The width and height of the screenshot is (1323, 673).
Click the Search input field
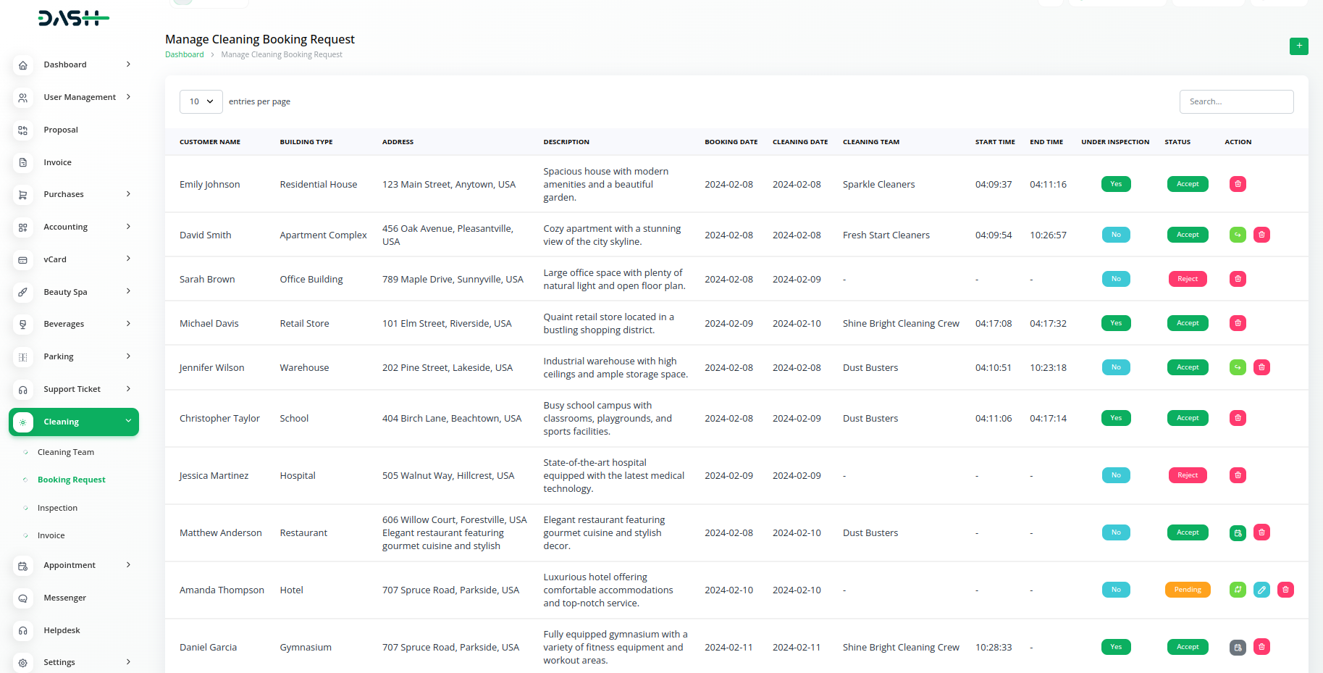click(1236, 101)
